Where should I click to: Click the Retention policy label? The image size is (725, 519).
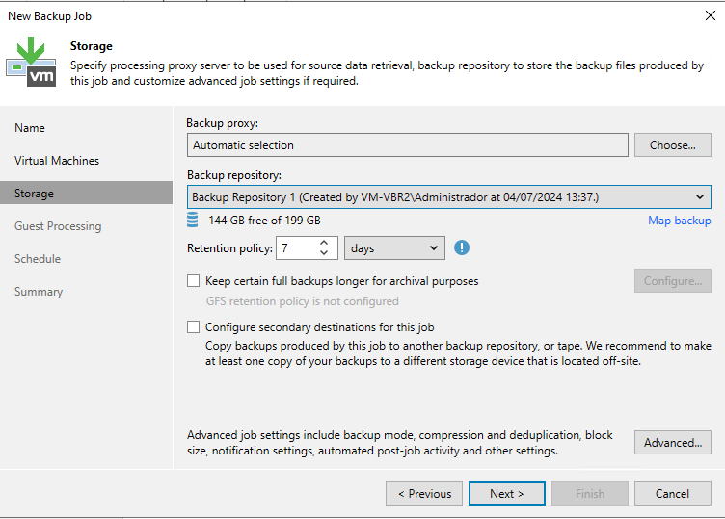coord(229,248)
